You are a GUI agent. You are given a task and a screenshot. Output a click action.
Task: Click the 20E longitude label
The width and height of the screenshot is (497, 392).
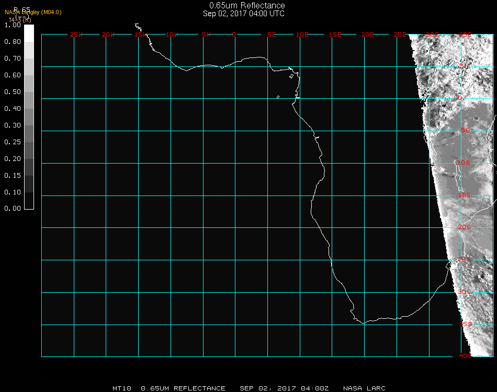click(x=367, y=34)
